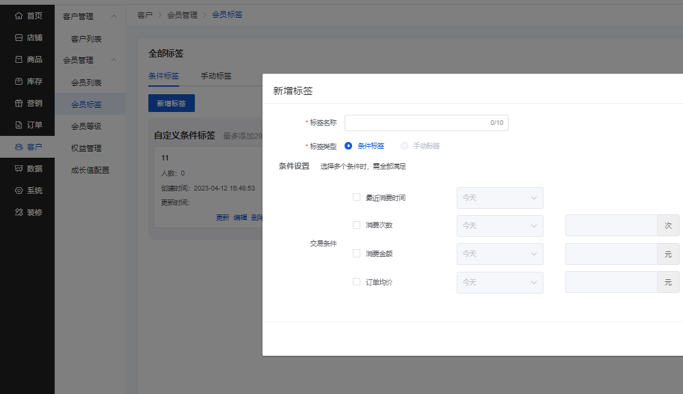
Task: Open 会员列表 in the sidebar
Action: (x=86, y=82)
